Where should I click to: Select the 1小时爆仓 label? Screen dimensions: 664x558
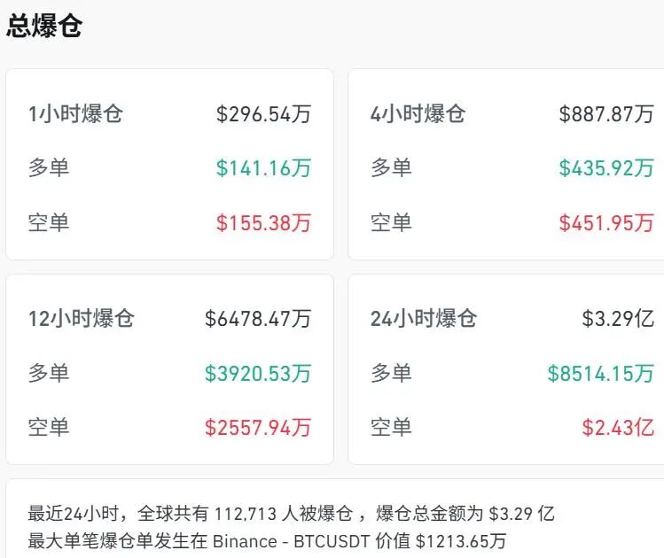click(x=75, y=114)
